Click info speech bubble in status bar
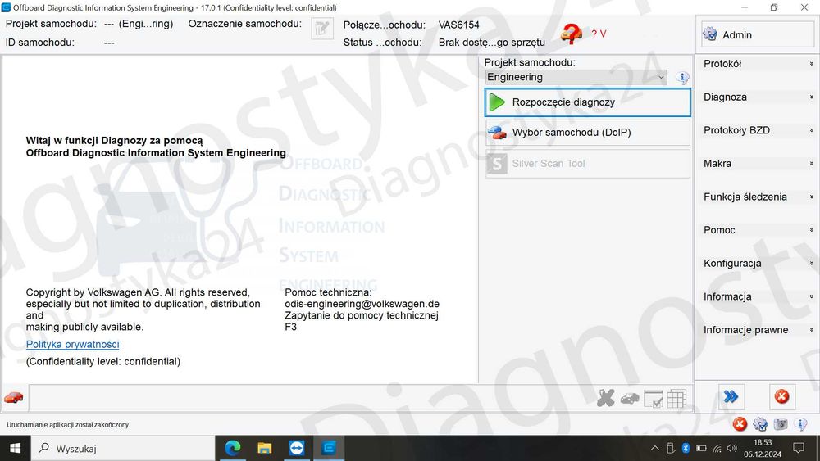 pyautogui.click(x=800, y=424)
